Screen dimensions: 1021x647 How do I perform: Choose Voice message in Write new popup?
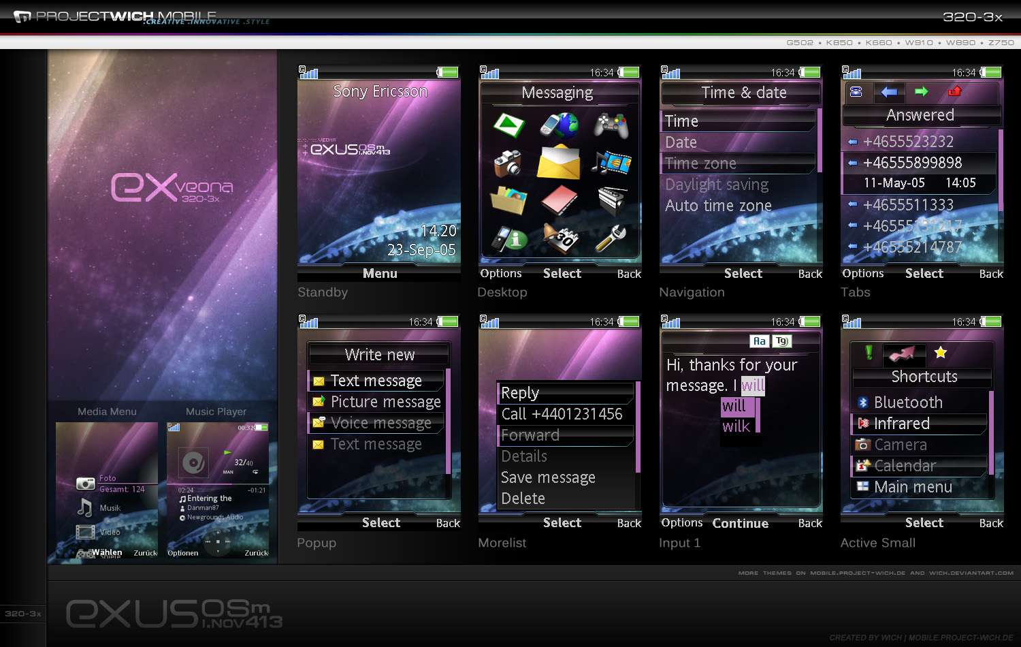pyautogui.click(x=376, y=423)
